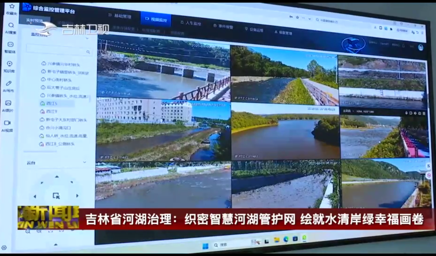The width and height of the screenshot is (436, 256).
Task: Click the camera search magnifier icon
Action: pyautogui.click(x=88, y=52)
